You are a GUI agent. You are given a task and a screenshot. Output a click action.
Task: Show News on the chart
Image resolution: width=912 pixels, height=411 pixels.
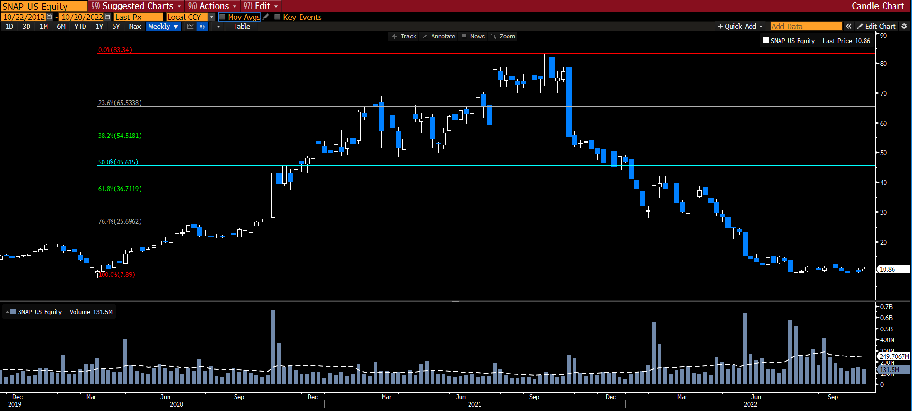pos(473,37)
